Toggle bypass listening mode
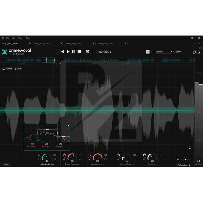Screen dimensions: 203x203 click(x=7, y=69)
